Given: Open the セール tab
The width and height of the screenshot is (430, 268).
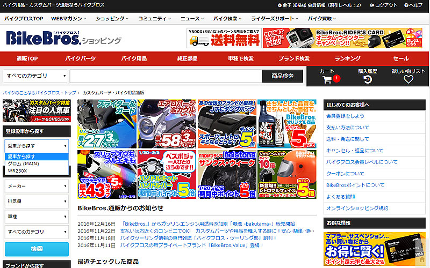Looking at the screenshot, I should pos(401,58).
